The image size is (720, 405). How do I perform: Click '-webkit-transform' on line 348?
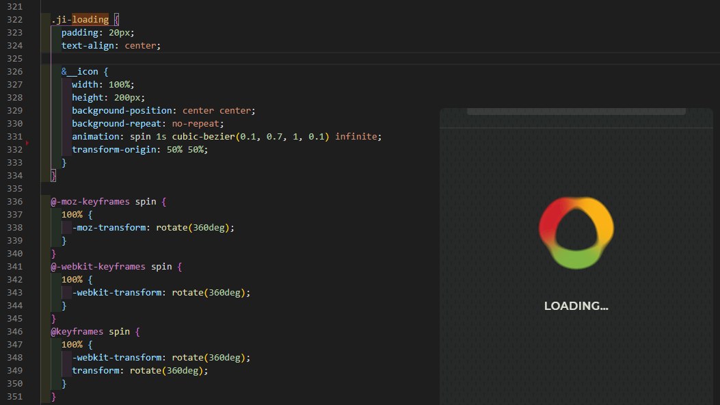click(x=117, y=357)
